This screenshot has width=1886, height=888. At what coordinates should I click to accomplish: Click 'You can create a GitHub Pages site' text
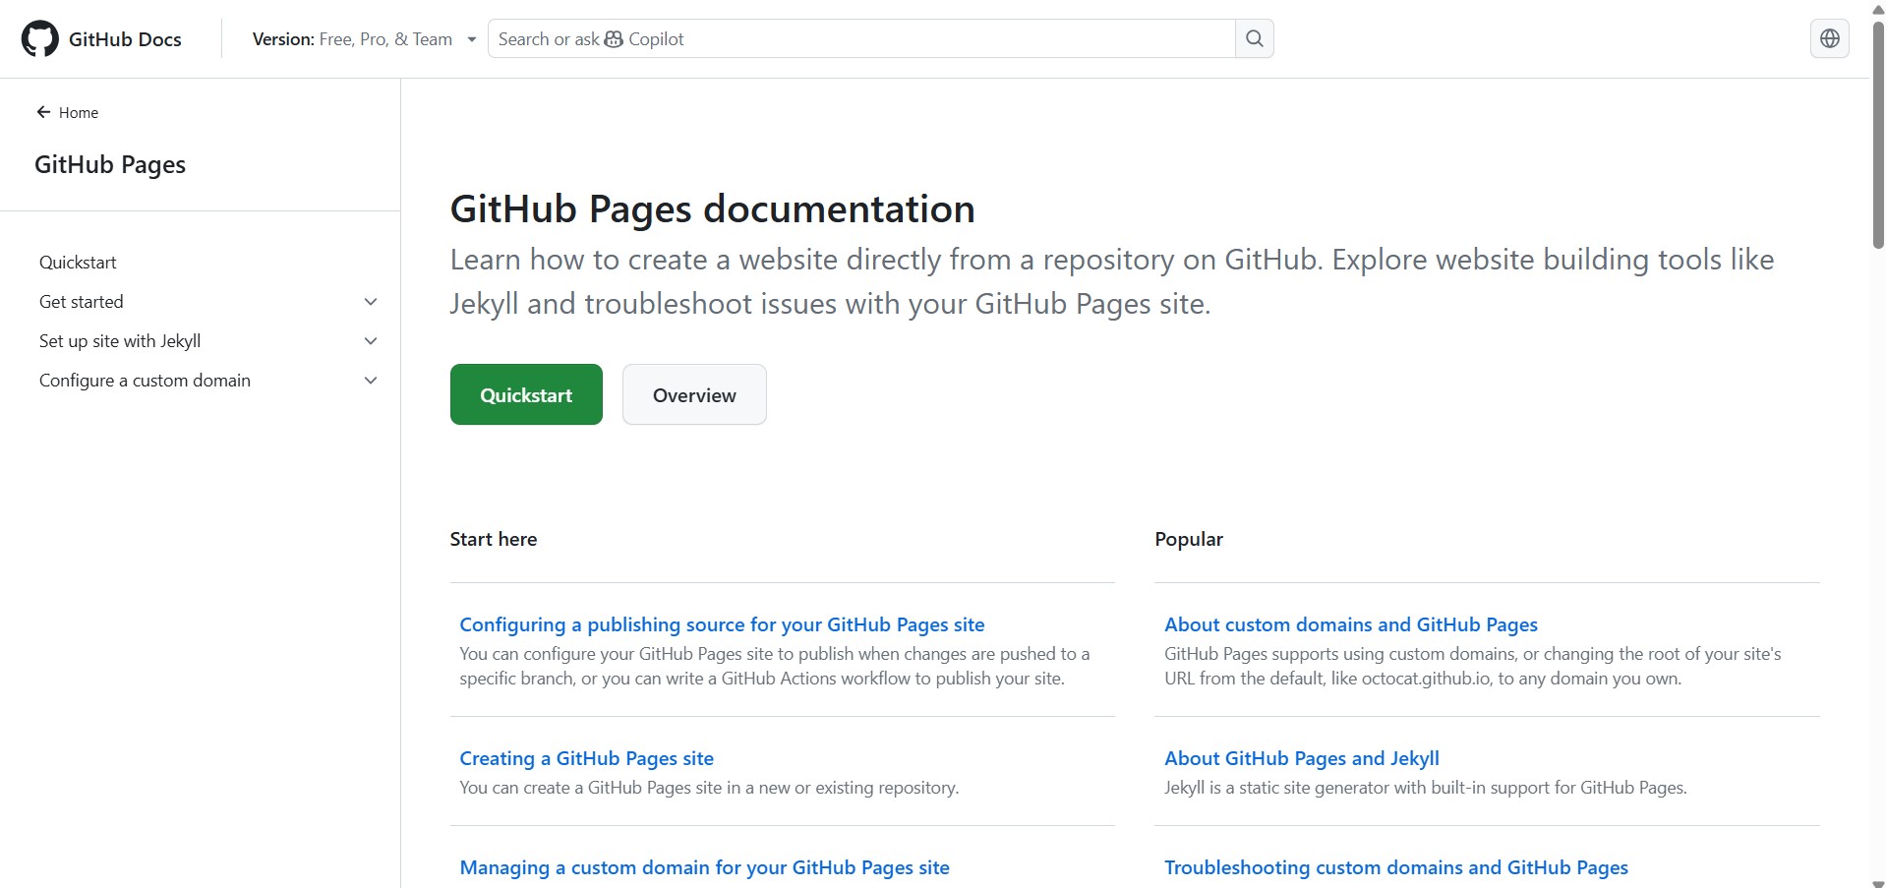click(x=709, y=788)
